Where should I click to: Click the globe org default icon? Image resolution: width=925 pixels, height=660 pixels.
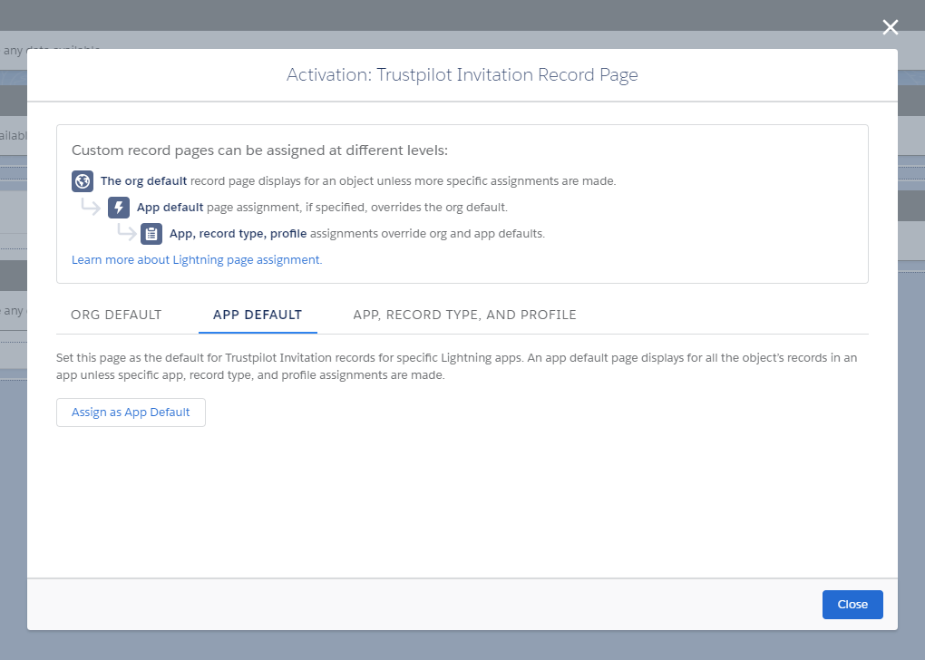click(x=82, y=181)
